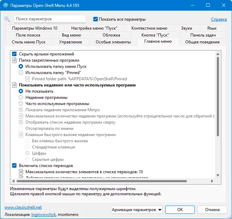
Task: Click the vertical scrollbar thumb
Action: [x=218, y=96]
